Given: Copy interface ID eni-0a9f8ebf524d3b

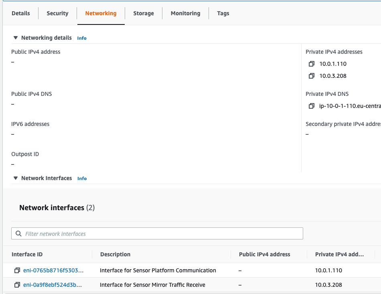Looking at the screenshot, I should pyautogui.click(x=17, y=285).
